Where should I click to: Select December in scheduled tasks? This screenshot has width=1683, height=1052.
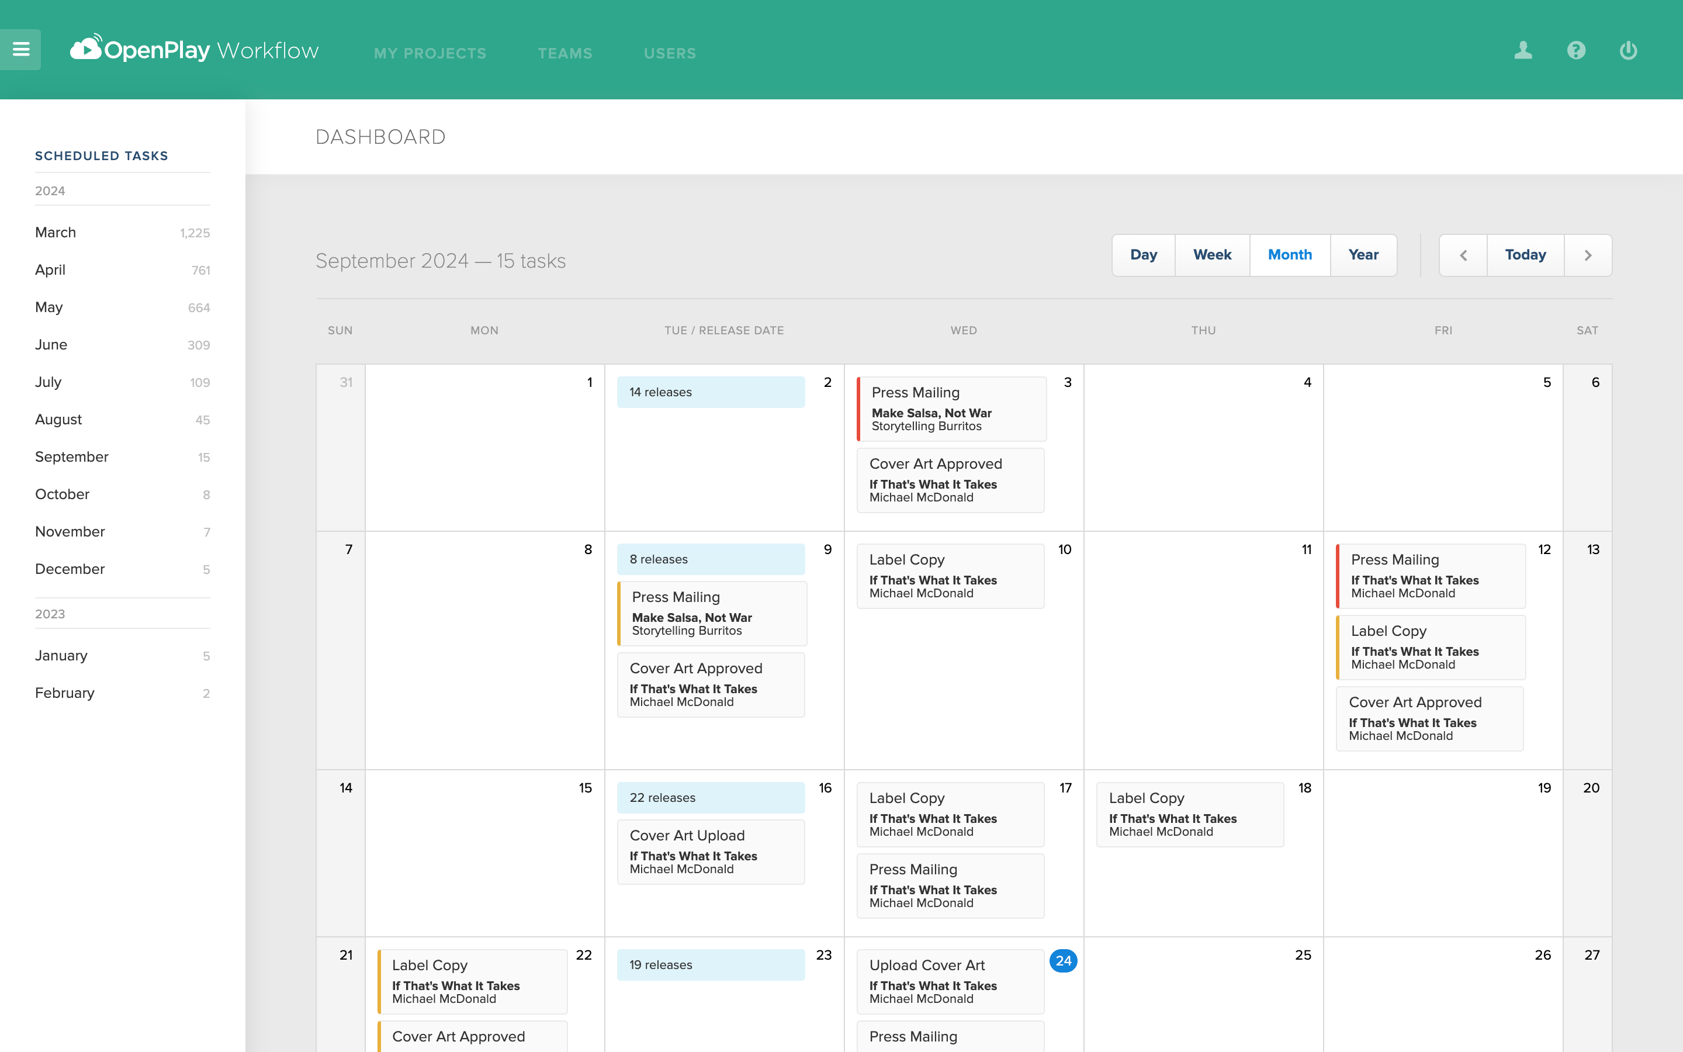(x=122, y=569)
